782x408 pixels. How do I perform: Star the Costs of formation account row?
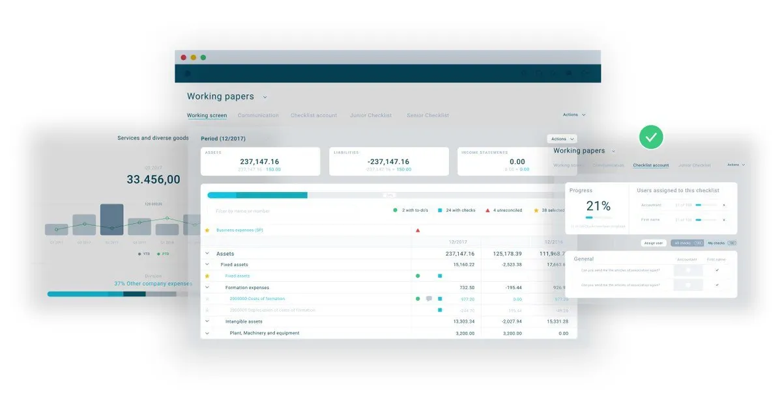tap(207, 299)
